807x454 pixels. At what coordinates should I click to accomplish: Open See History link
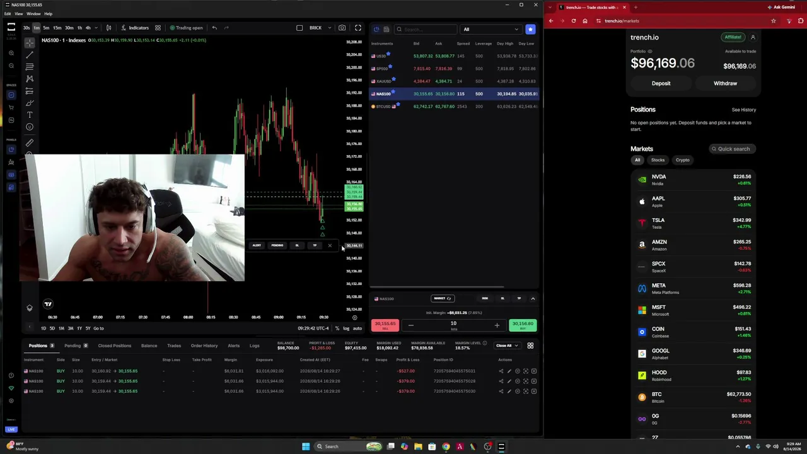[x=744, y=110]
